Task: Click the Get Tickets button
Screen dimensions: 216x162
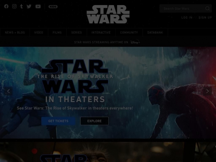Action: [58, 121]
